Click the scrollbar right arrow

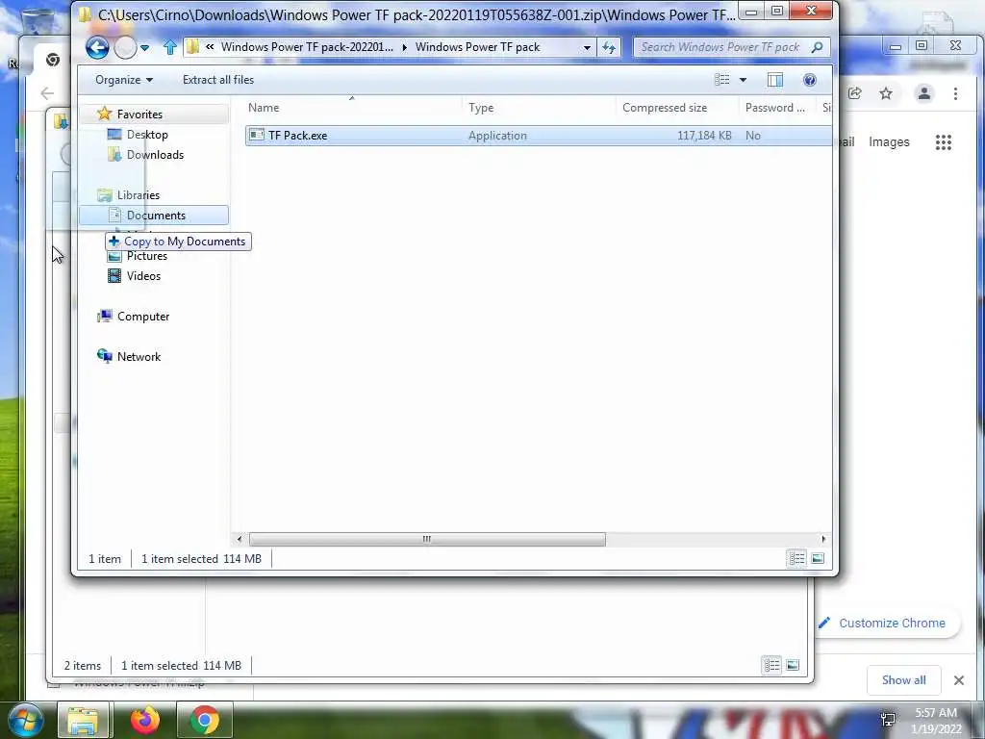click(823, 539)
